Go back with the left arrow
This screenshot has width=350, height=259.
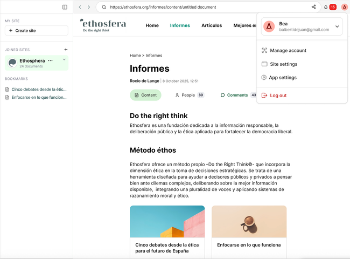pos(80,7)
